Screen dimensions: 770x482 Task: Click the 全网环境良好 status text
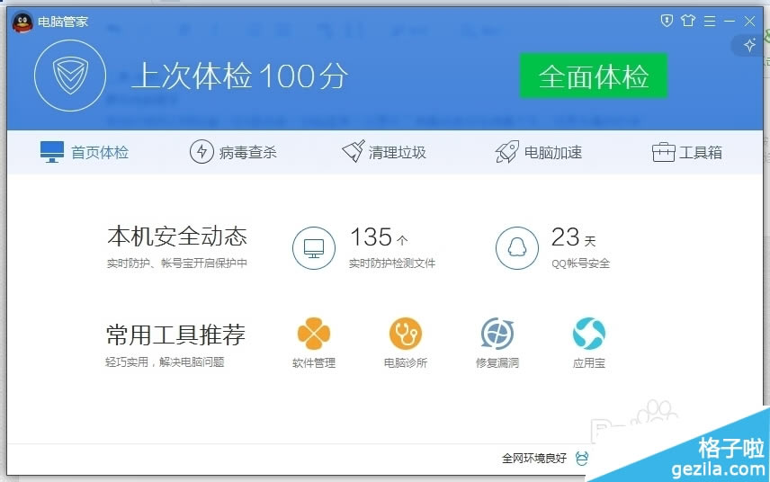tap(534, 458)
